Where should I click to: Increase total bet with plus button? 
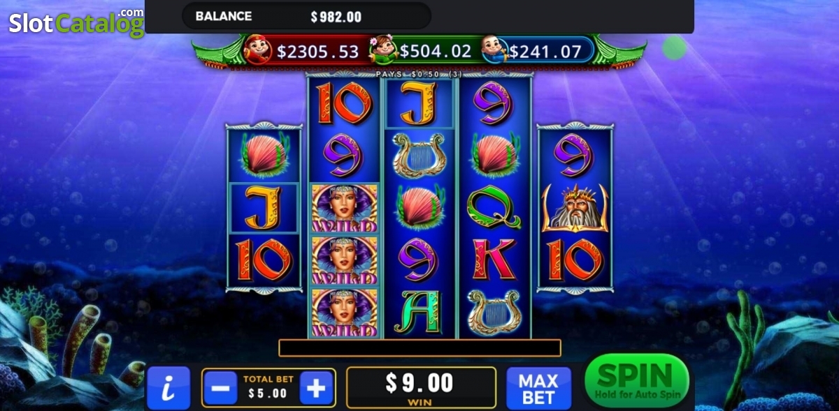(x=317, y=388)
